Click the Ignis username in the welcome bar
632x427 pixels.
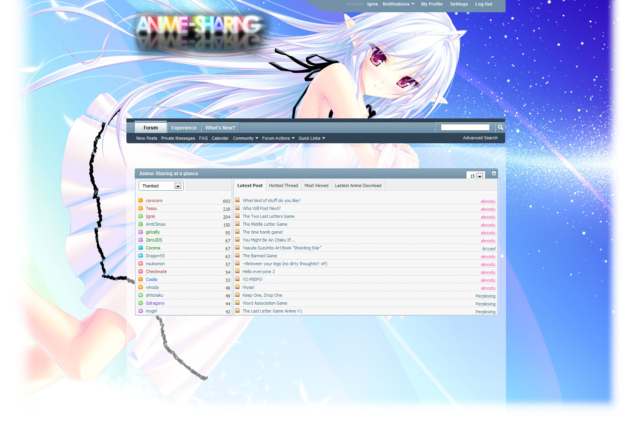point(372,4)
